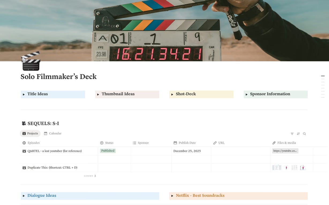Screen dimensions: 329x205
Task: Open the second file thumbnail in Duplicate row
Action: (x=286, y=168)
